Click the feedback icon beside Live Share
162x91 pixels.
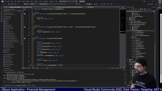point(156,4)
